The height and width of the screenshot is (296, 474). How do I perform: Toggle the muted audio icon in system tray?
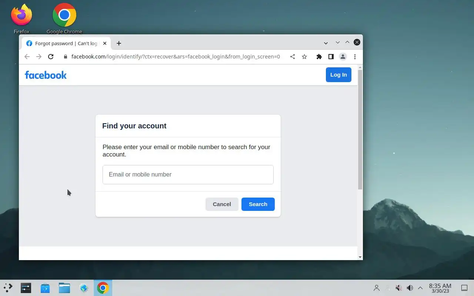399,288
